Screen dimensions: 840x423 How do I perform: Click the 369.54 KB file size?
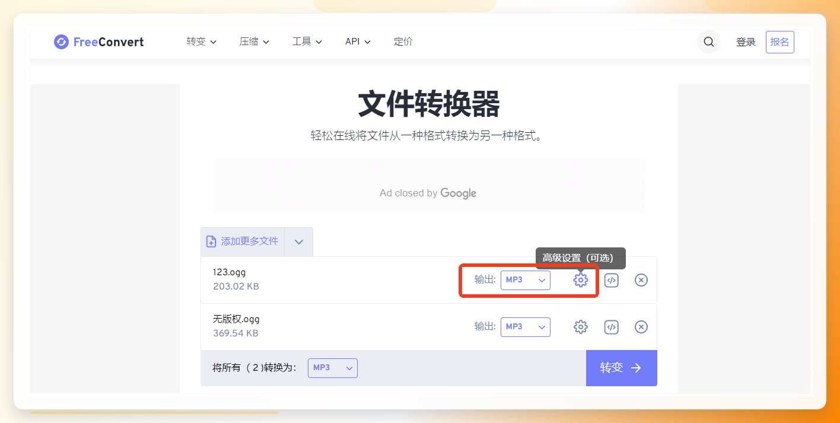tap(236, 333)
